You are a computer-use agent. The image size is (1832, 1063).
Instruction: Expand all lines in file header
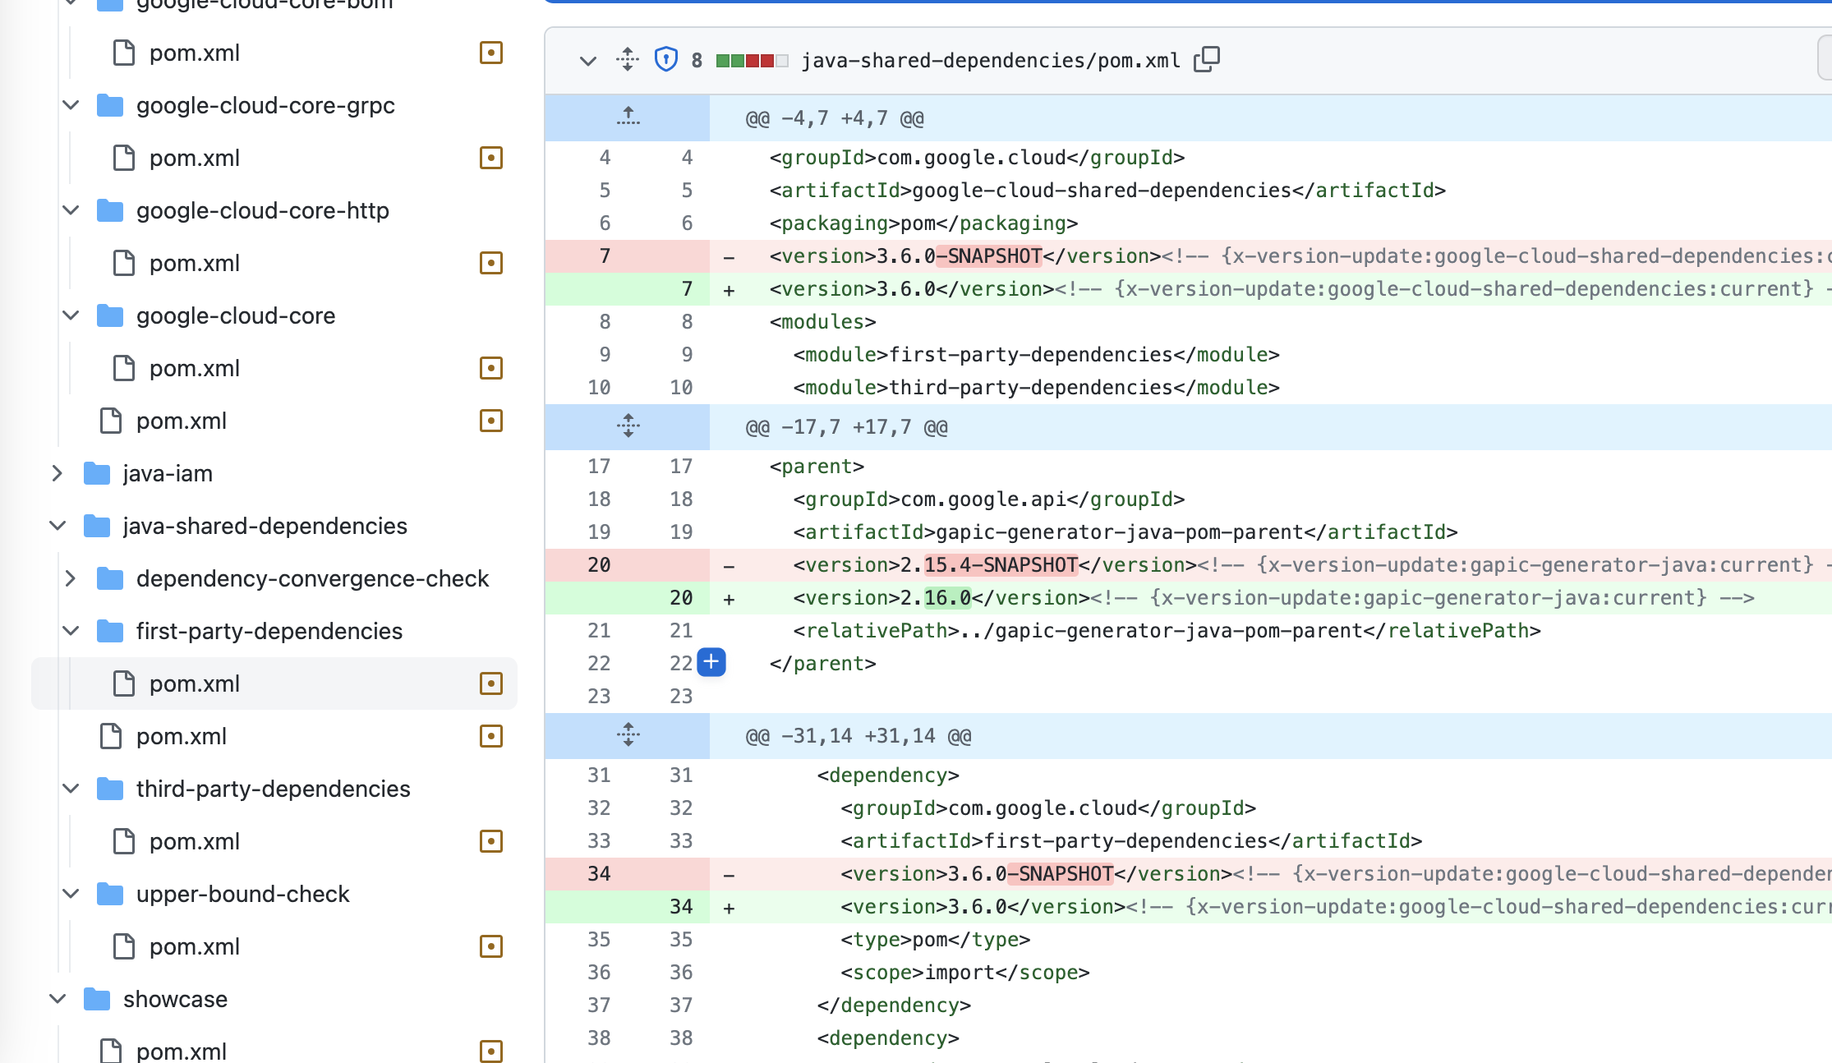point(628,59)
